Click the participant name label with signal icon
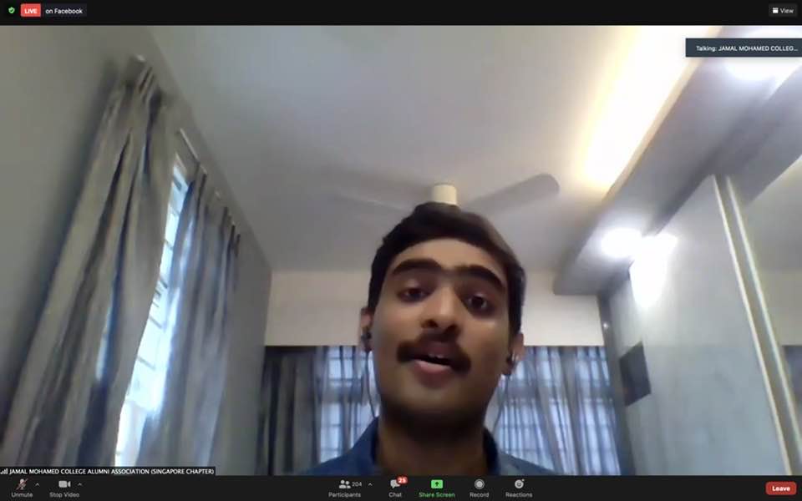This screenshot has height=501, width=802. [108, 471]
